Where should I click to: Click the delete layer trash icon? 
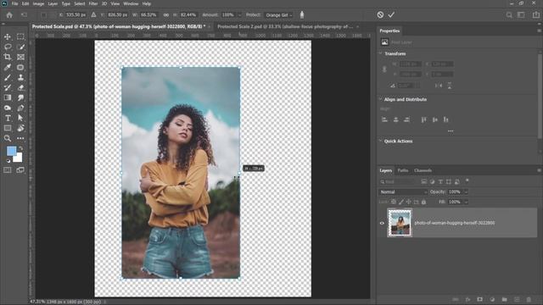pyautogui.click(x=529, y=299)
